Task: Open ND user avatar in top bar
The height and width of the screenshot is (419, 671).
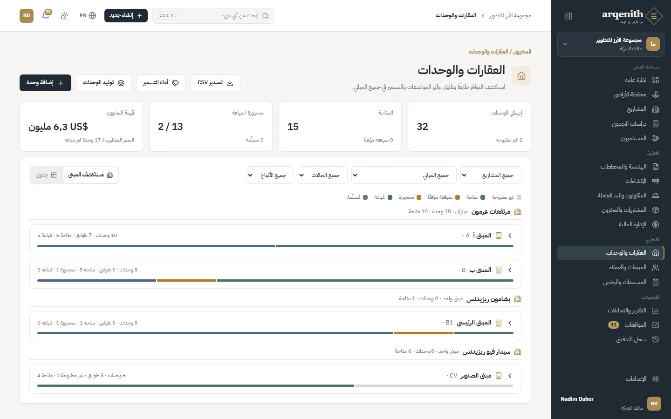Action: (x=27, y=15)
